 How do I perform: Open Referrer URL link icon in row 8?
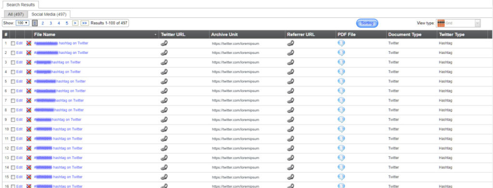point(290,110)
